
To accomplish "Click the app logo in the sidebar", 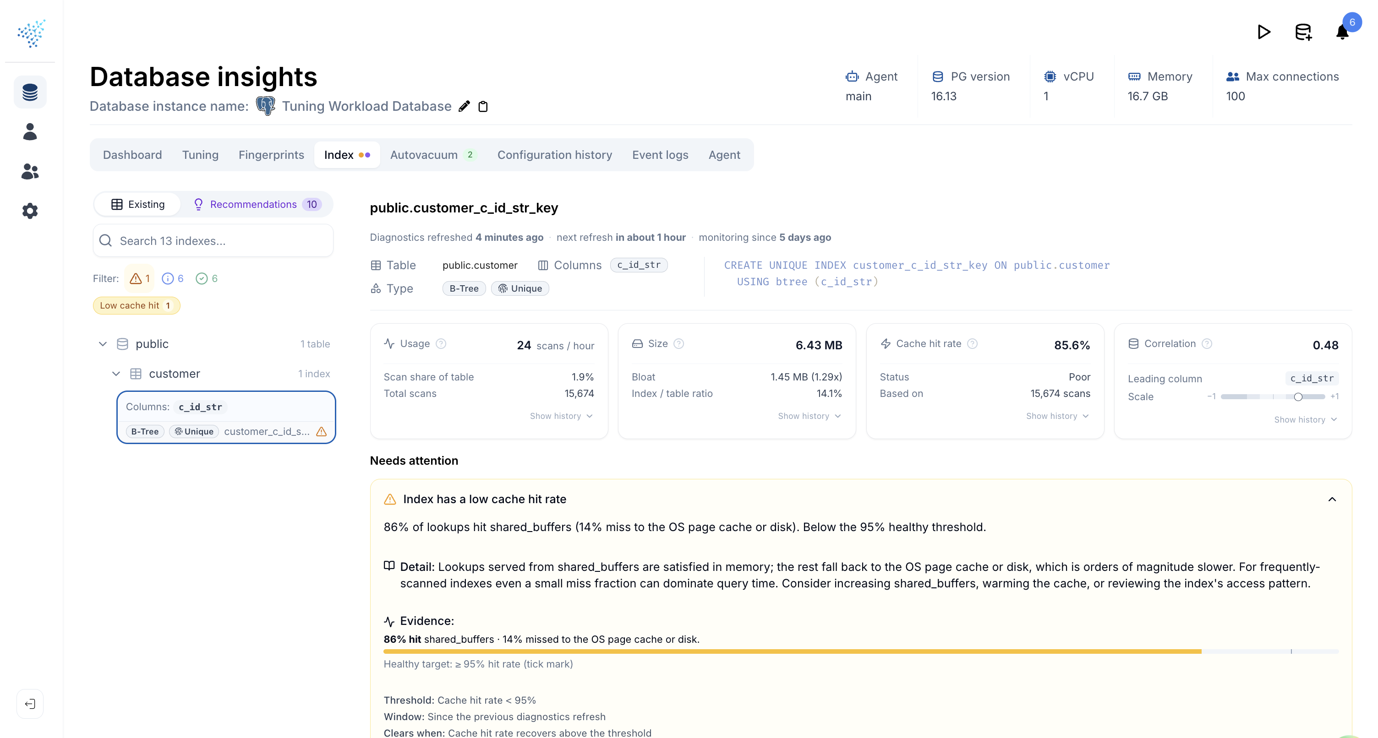I will tap(31, 33).
